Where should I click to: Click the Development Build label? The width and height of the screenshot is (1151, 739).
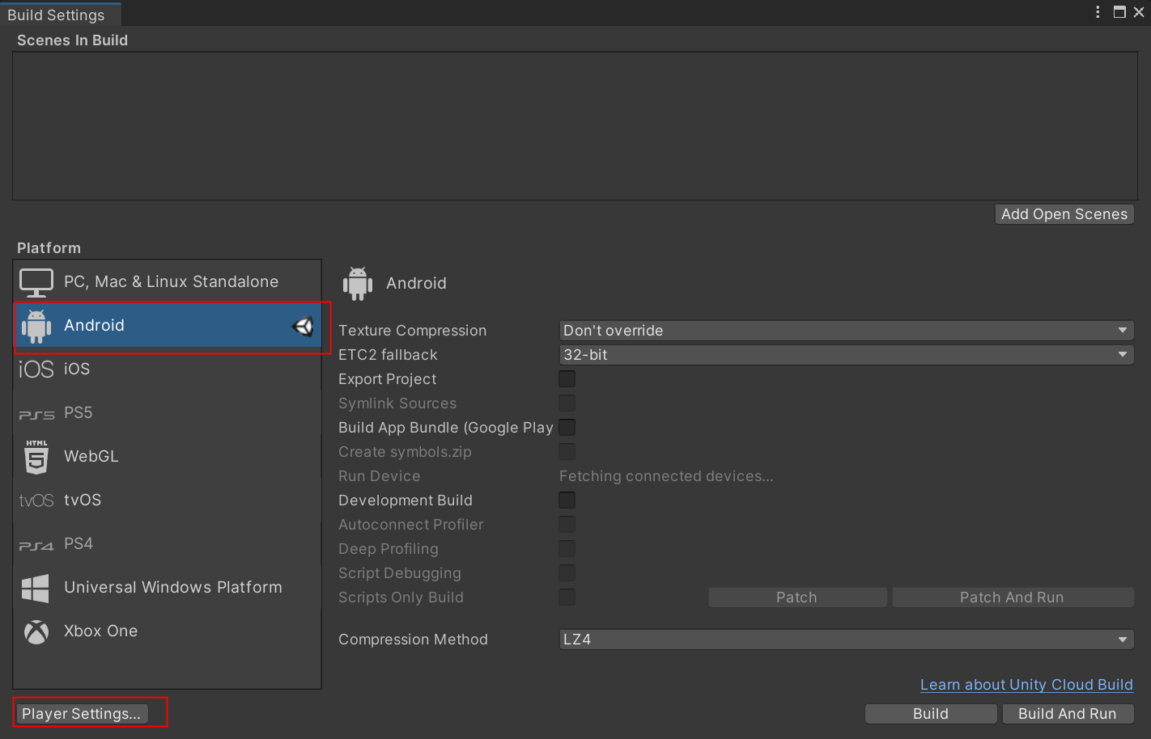pos(406,500)
